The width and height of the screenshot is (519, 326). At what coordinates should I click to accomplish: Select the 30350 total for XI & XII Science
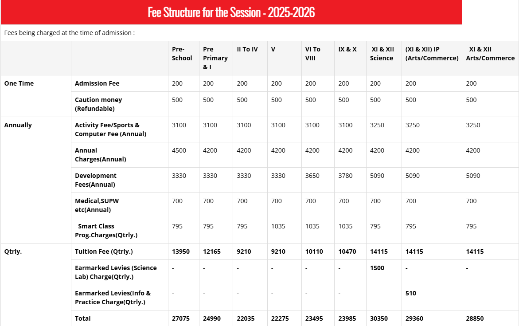380,318
